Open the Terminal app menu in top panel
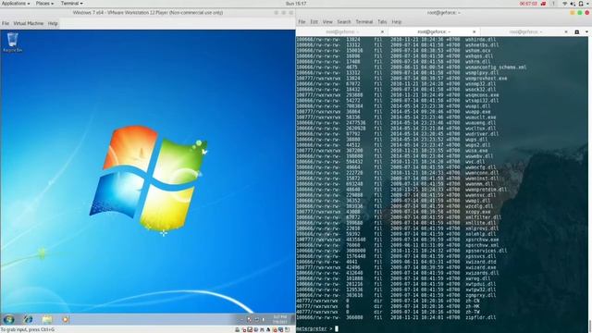Screen dimensions: 592x333 click(x=72, y=4)
